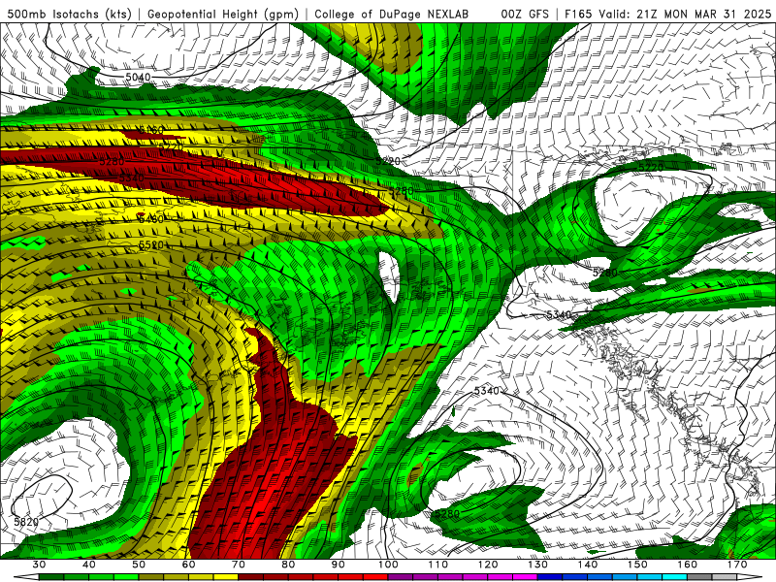Click the '120' colorbar scale label
The image size is (776, 582).
coord(488,565)
